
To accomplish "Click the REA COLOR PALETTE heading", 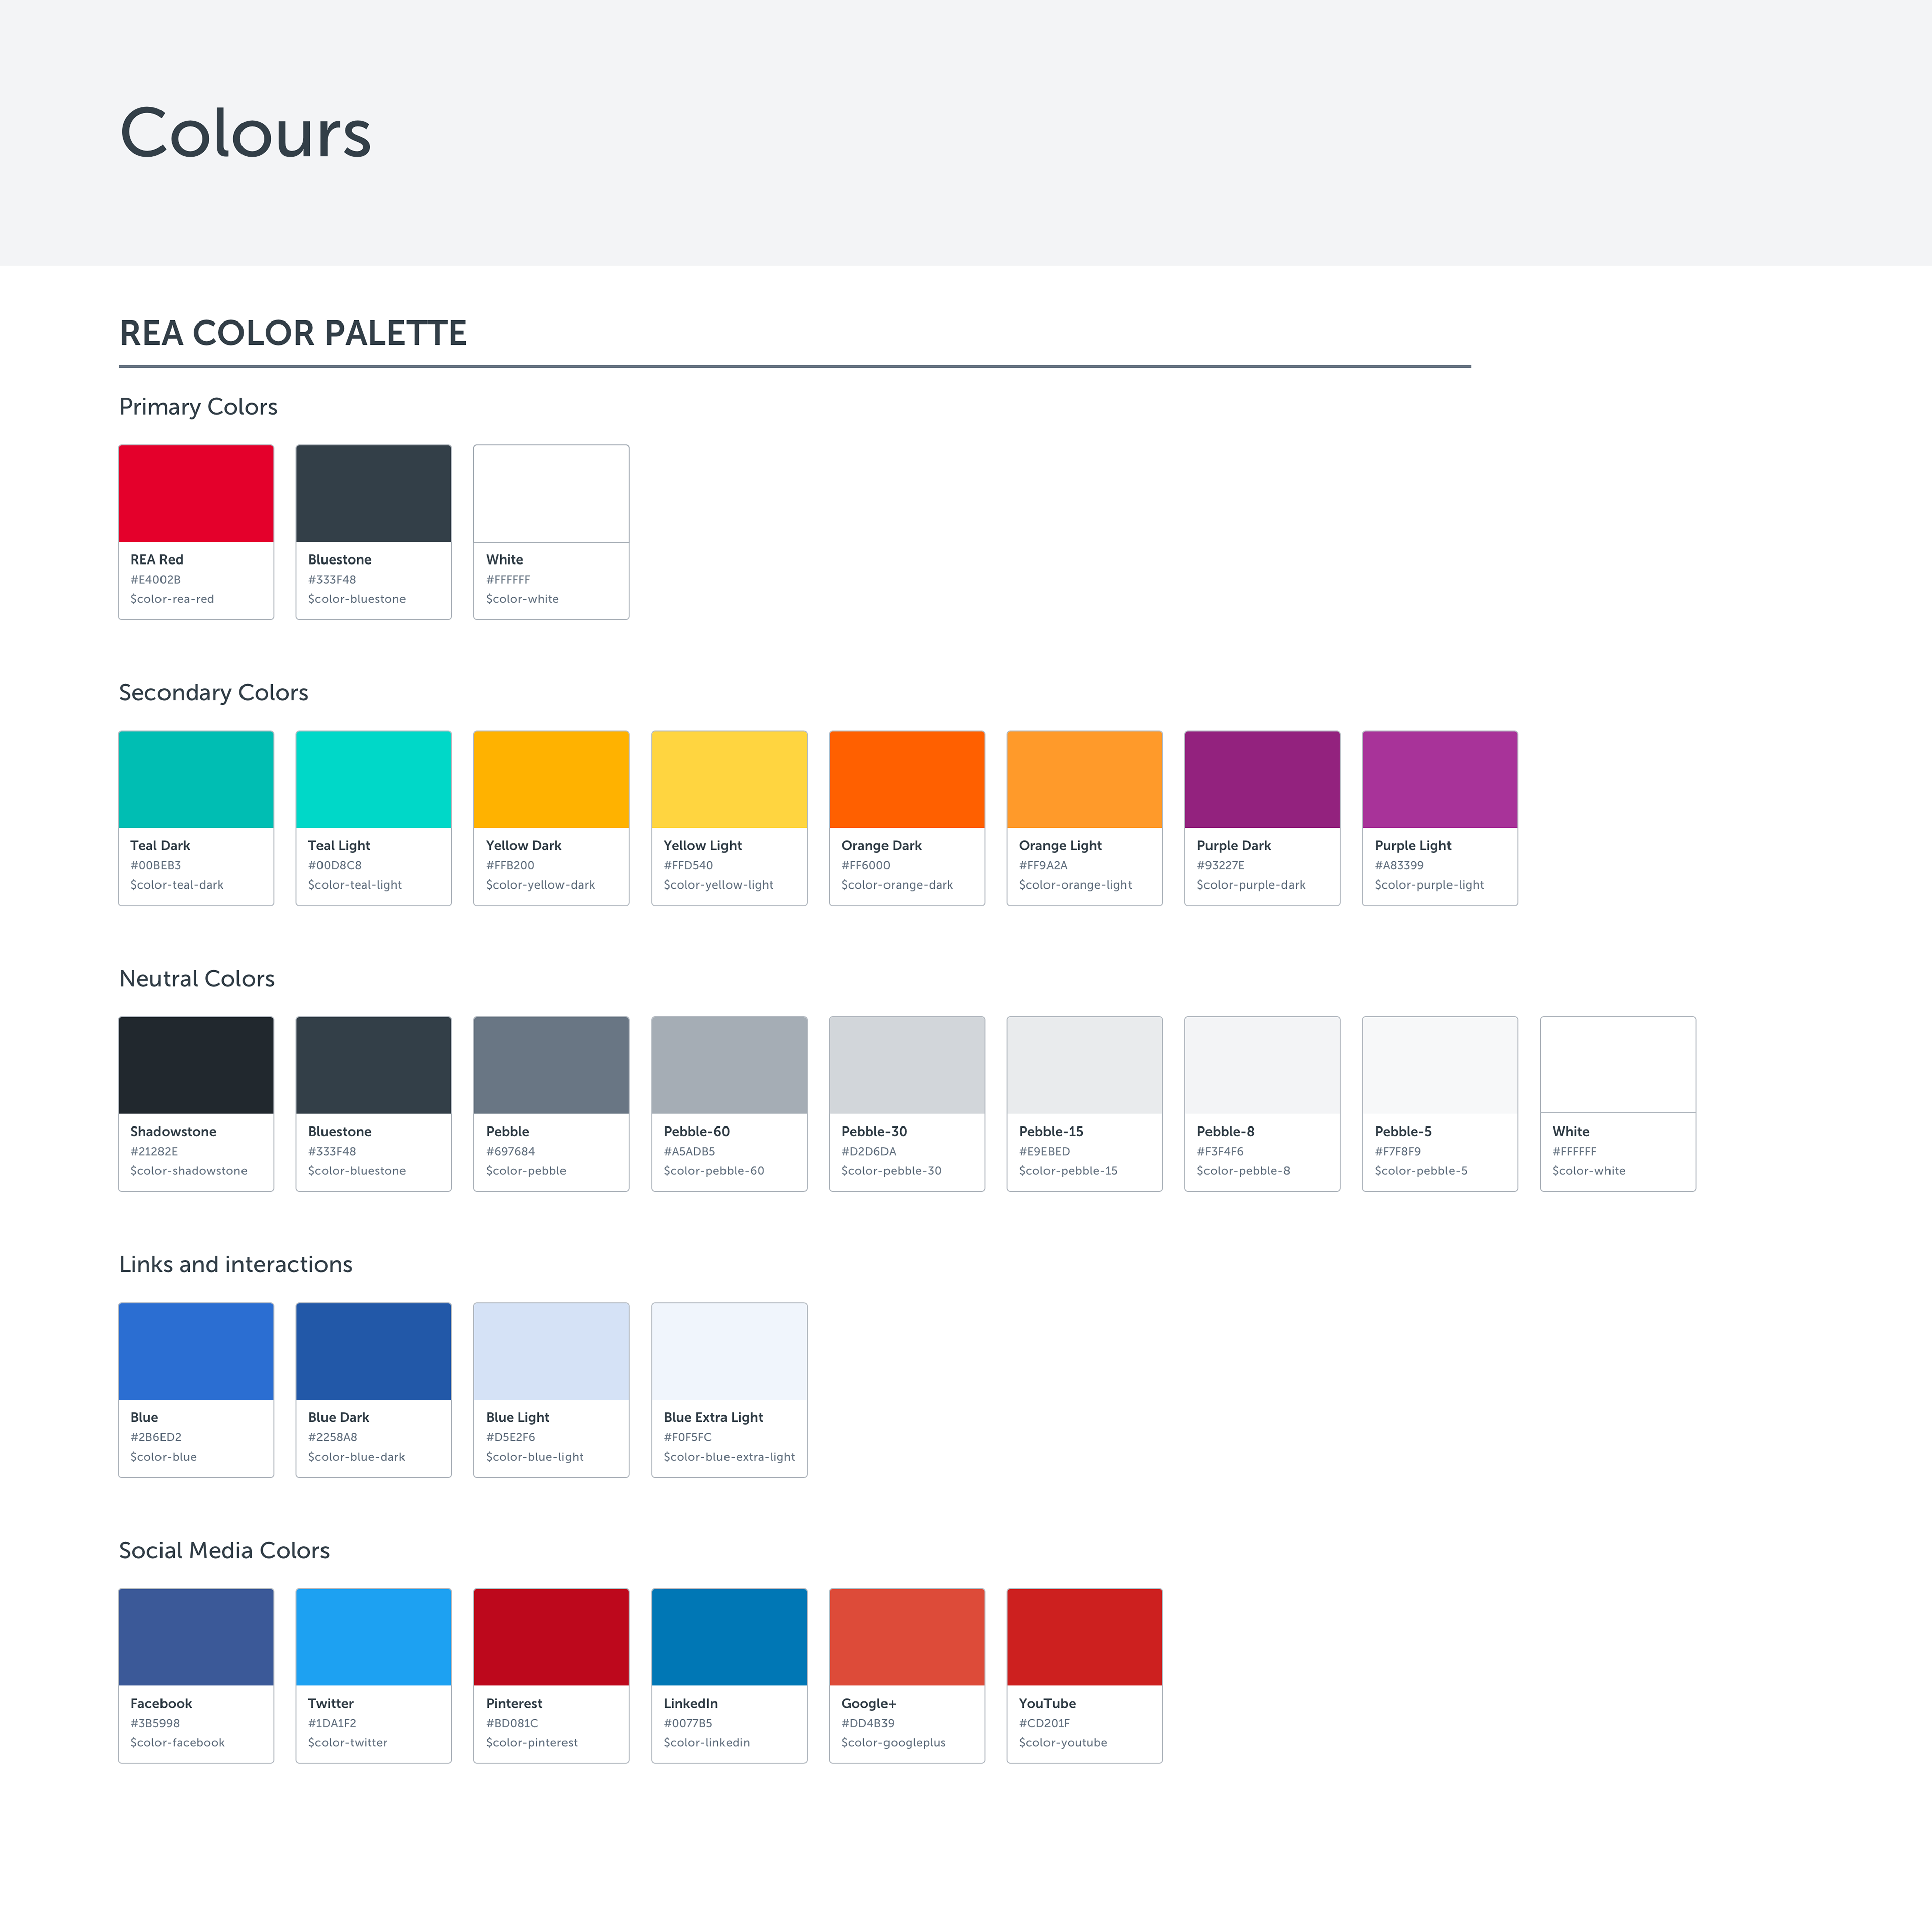I will coord(293,333).
